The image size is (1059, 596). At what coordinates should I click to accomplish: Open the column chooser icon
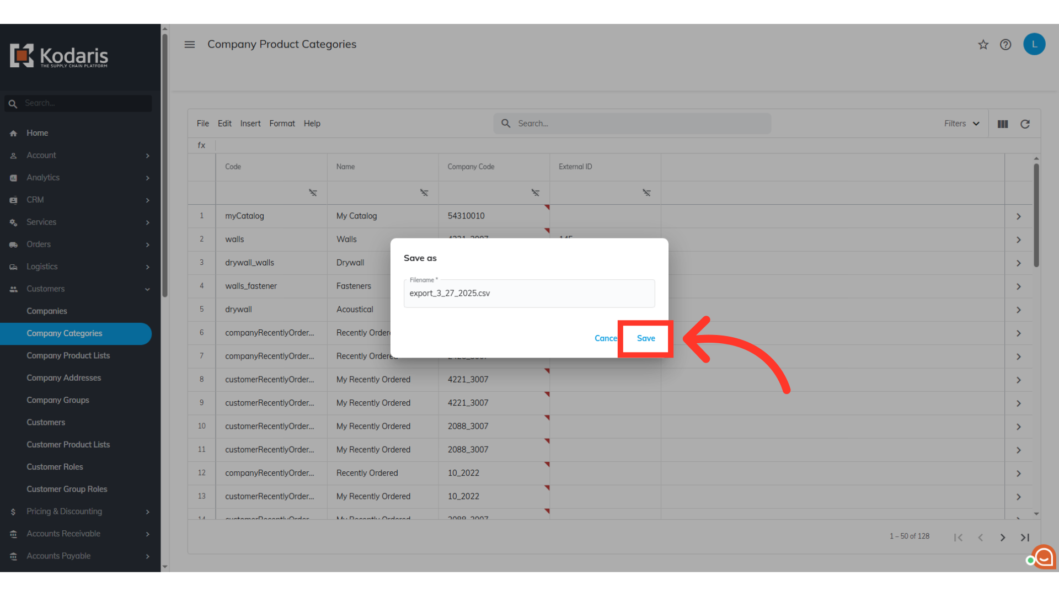tap(1003, 124)
